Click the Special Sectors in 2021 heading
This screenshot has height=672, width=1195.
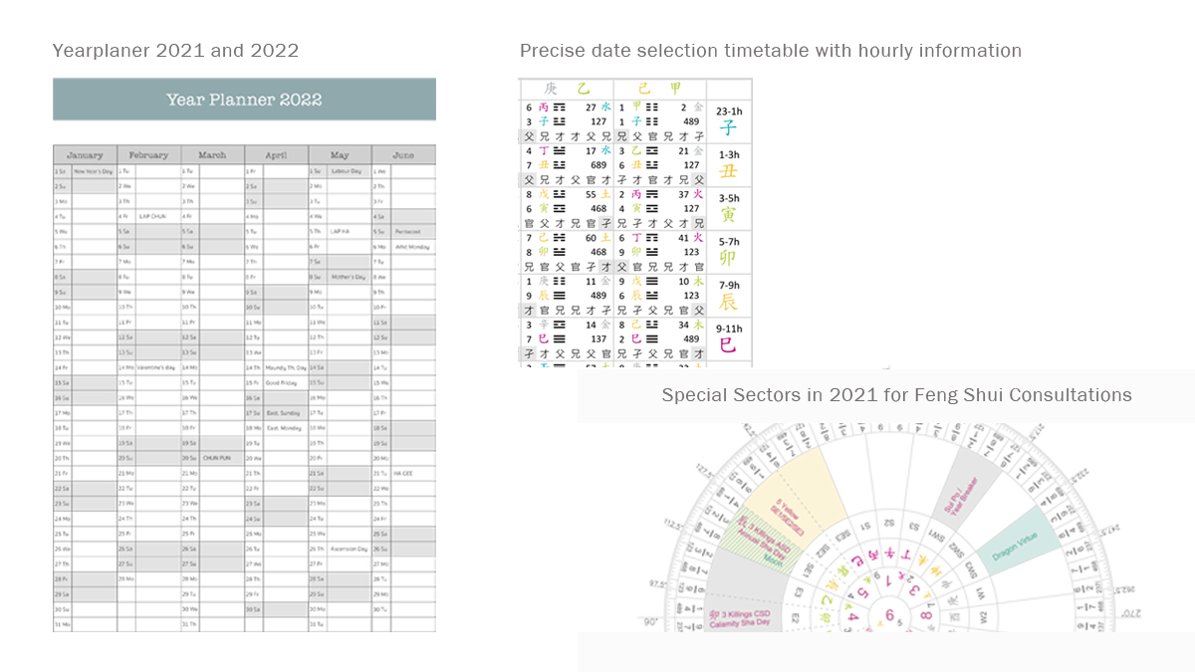pyautogui.click(x=896, y=395)
